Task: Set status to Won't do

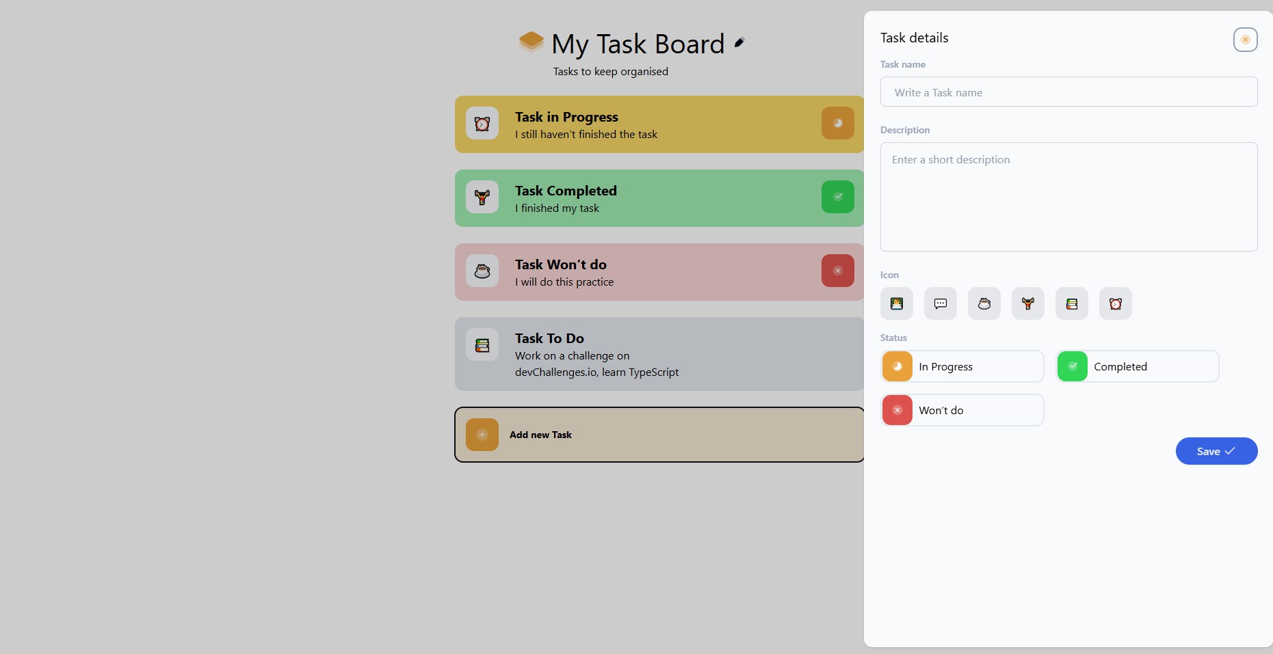Action: tap(961, 410)
